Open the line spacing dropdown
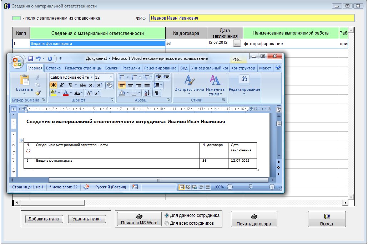This screenshot has height=245, width=368. click(157, 85)
